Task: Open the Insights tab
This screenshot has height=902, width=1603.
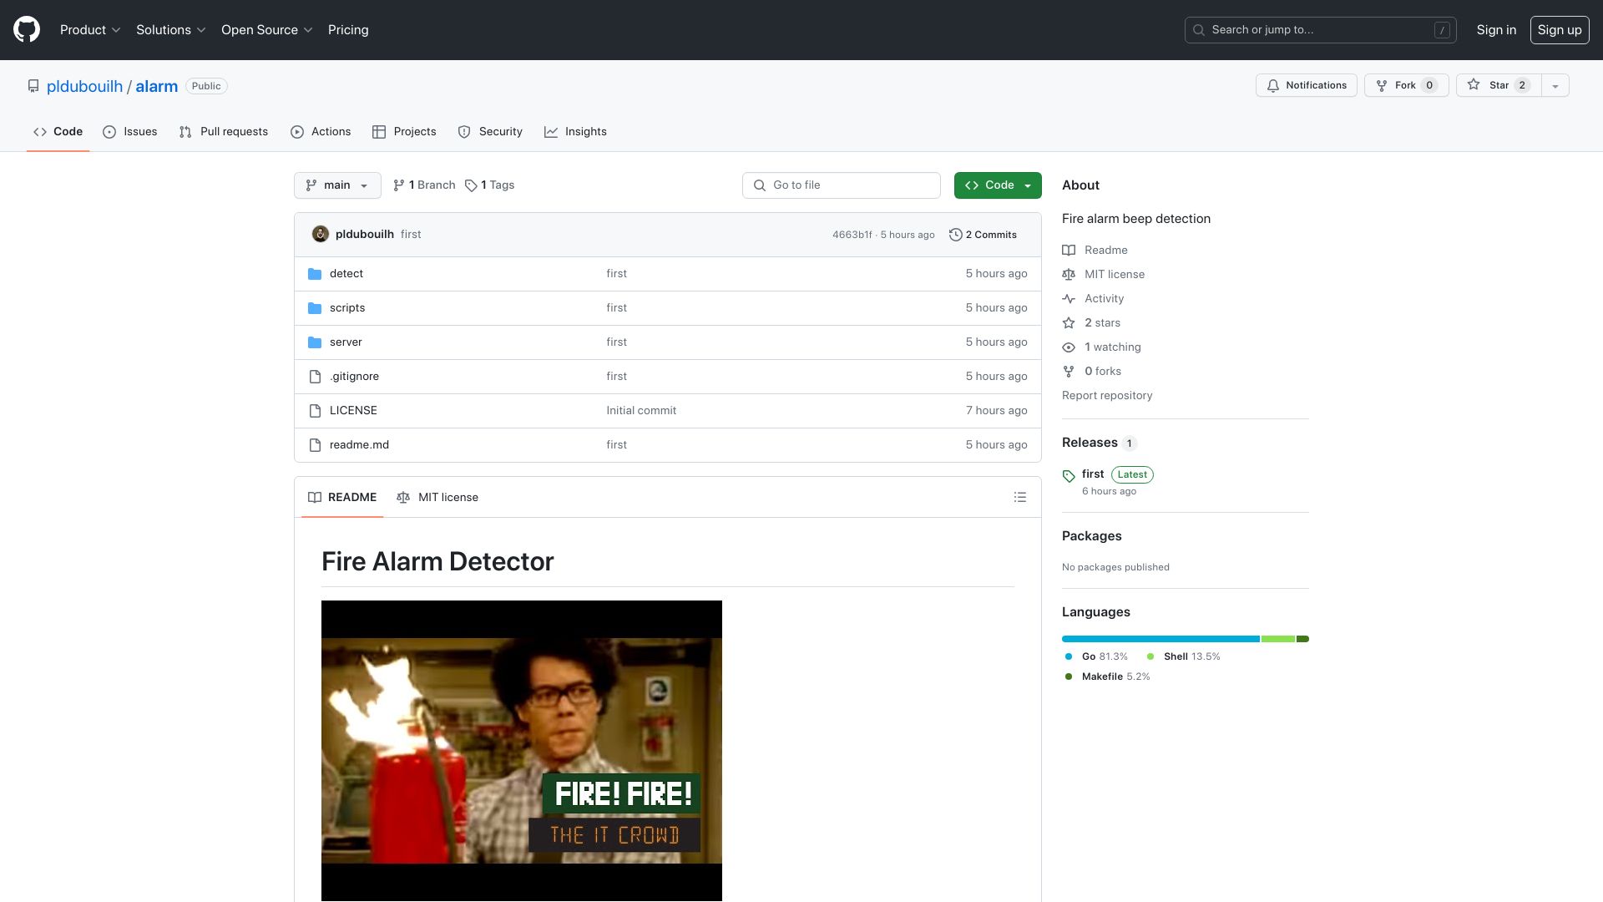Action: [575, 132]
